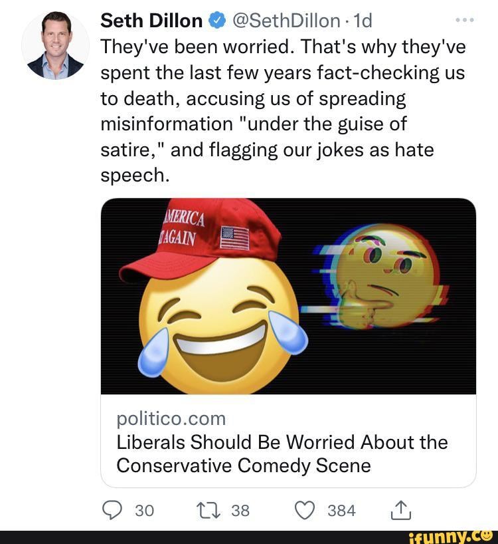Click the Seth Dillon display name
This screenshot has height=544, width=498.
coord(151,21)
